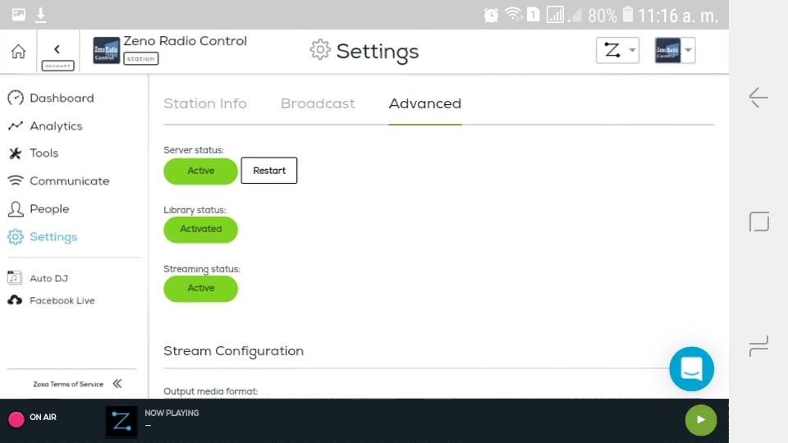Toggle the Server status Active pill
Image resolution: width=788 pixels, height=443 pixels.
(200, 171)
